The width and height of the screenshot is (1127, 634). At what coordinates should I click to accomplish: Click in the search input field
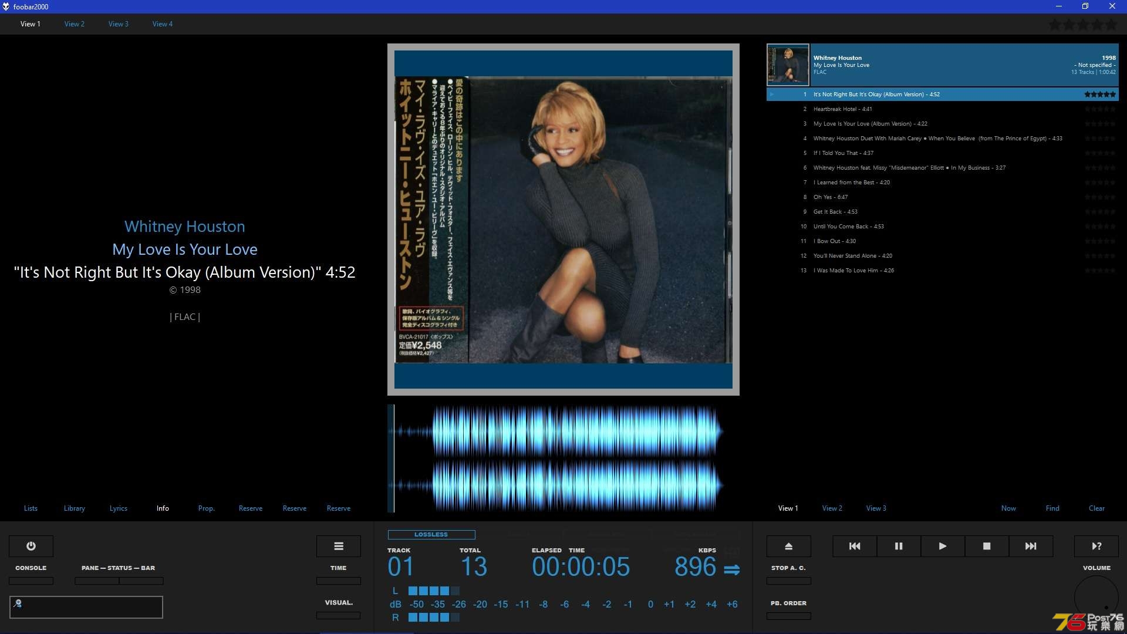[86, 607]
